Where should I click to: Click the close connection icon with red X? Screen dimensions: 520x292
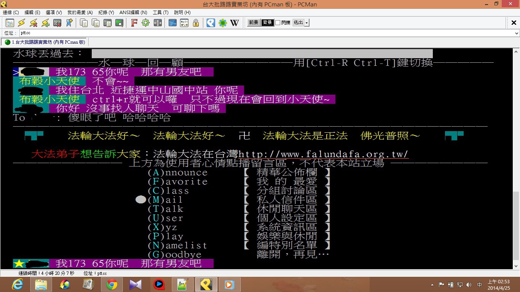[x=57, y=23]
